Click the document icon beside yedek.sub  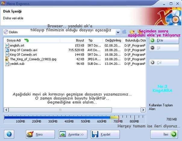pyautogui.click(x=7, y=64)
